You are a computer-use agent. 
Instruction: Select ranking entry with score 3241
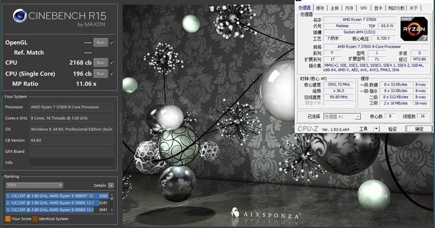coord(57,203)
